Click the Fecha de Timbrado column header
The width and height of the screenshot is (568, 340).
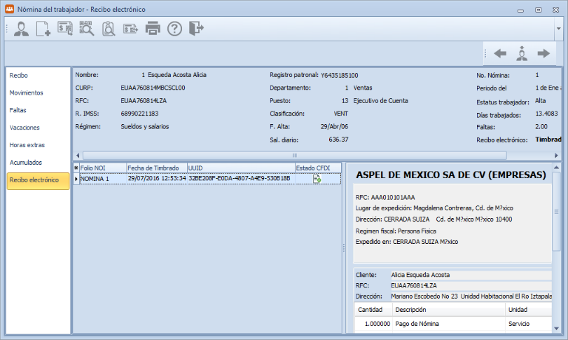point(157,168)
